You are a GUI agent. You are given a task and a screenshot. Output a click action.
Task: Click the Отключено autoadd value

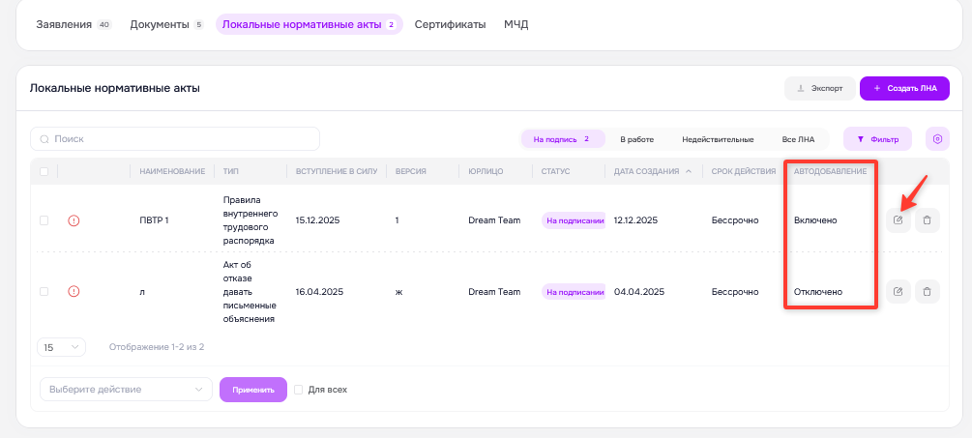[x=818, y=291]
